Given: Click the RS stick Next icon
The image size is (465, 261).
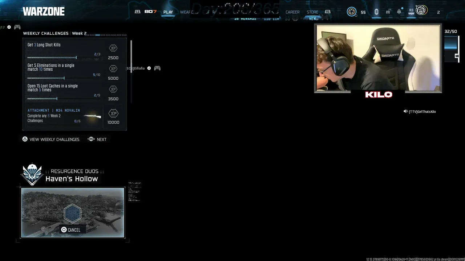Looking at the screenshot, I should 91,139.
